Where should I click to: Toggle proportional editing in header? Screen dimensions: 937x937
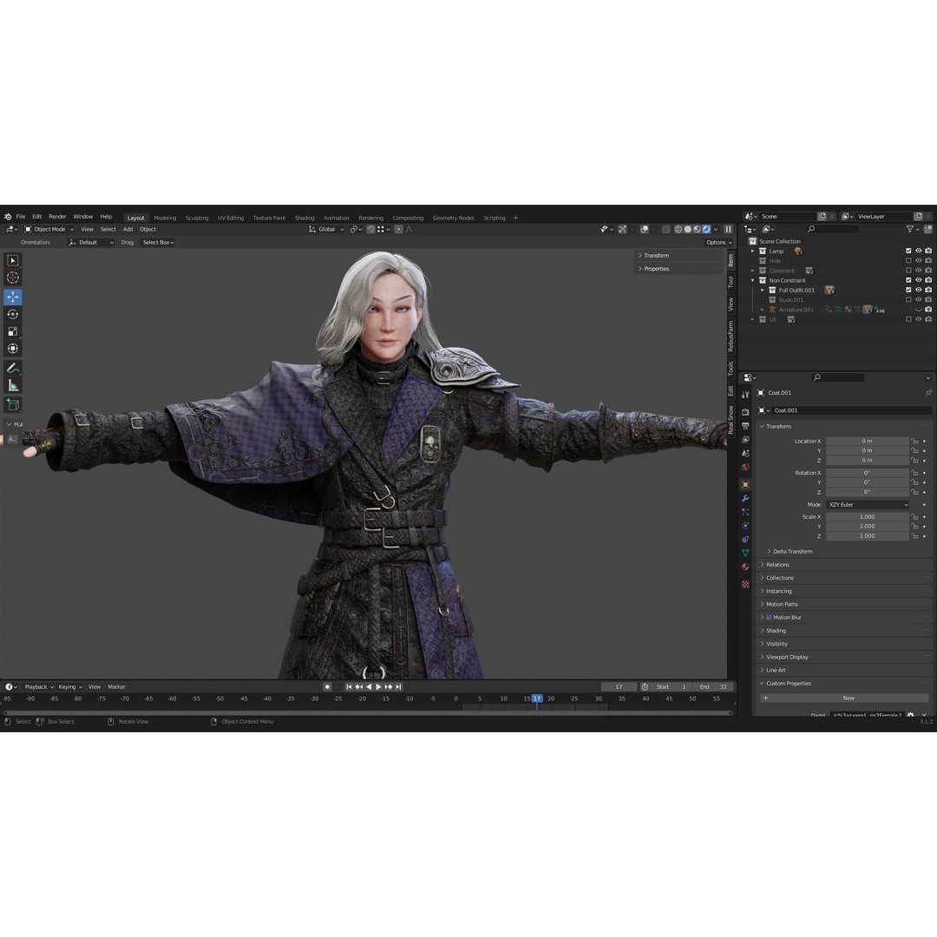point(398,229)
